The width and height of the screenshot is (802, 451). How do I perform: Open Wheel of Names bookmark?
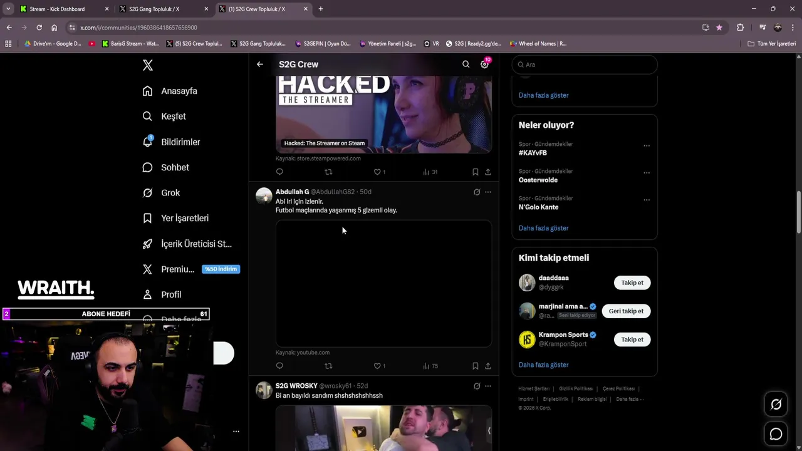coord(538,44)
